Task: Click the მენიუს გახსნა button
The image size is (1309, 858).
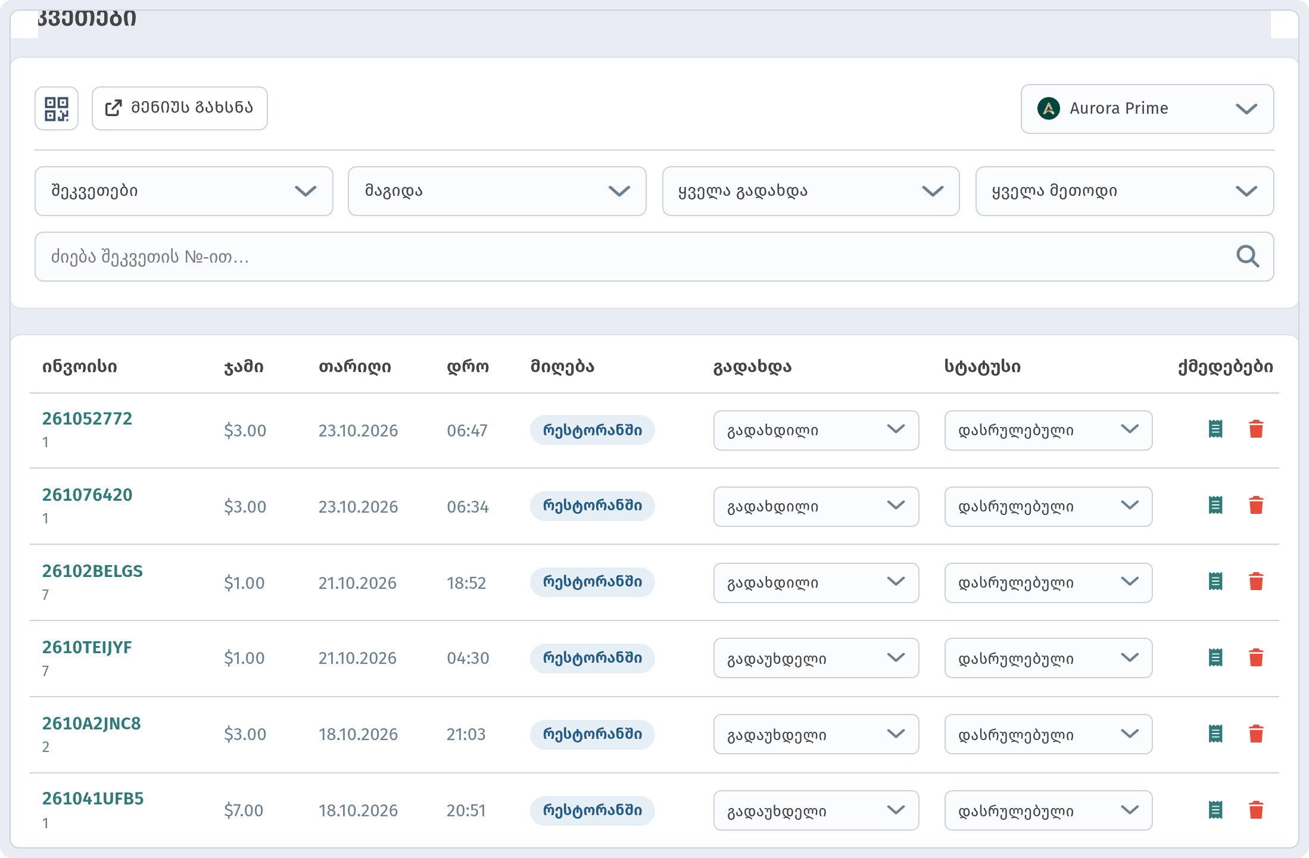Action: [180, 108]
